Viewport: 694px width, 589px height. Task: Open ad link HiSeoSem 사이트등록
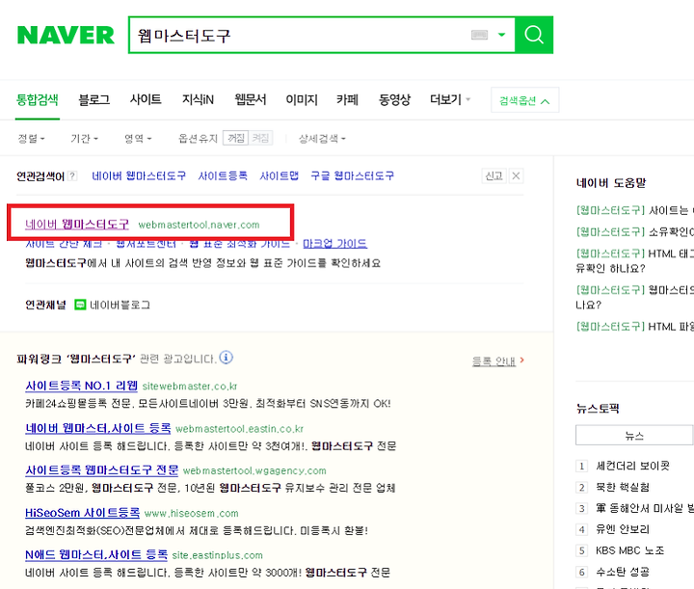point(82,513)
